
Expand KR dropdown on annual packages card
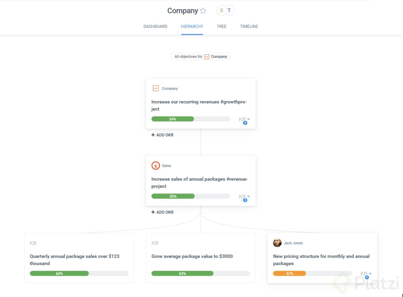point(245,197)
